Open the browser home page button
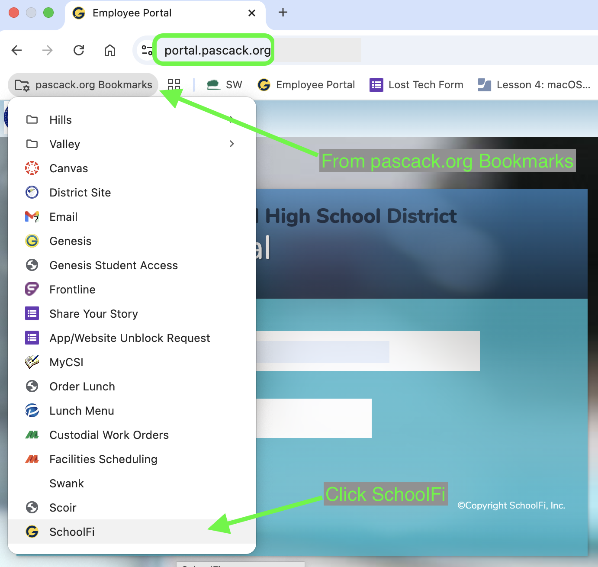Viewport: 598px width, 567px height. coord(110,50)
